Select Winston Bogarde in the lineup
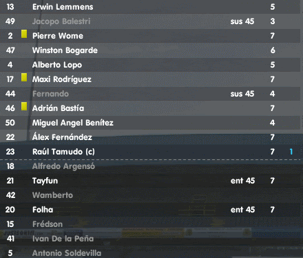The width and height of the screenshot is (303, 258). tap(65, 50)
